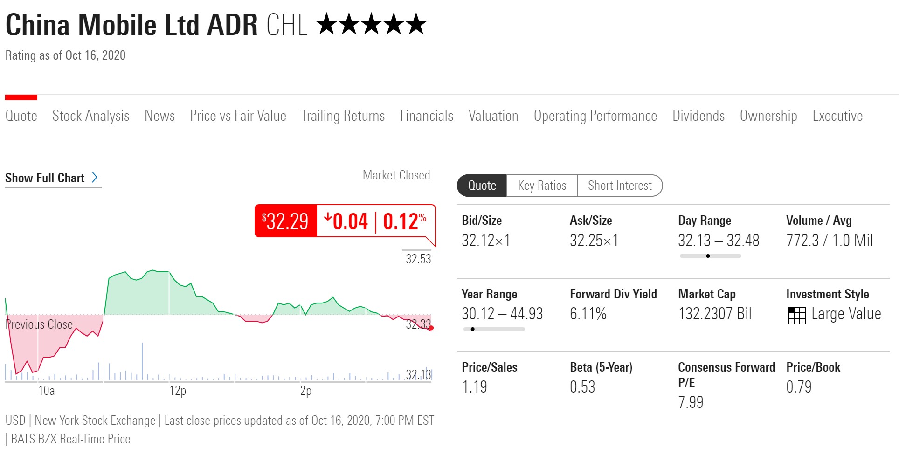Switch to the Ownership tab
This screenshot has width=899, height=455.
point(768,116)
